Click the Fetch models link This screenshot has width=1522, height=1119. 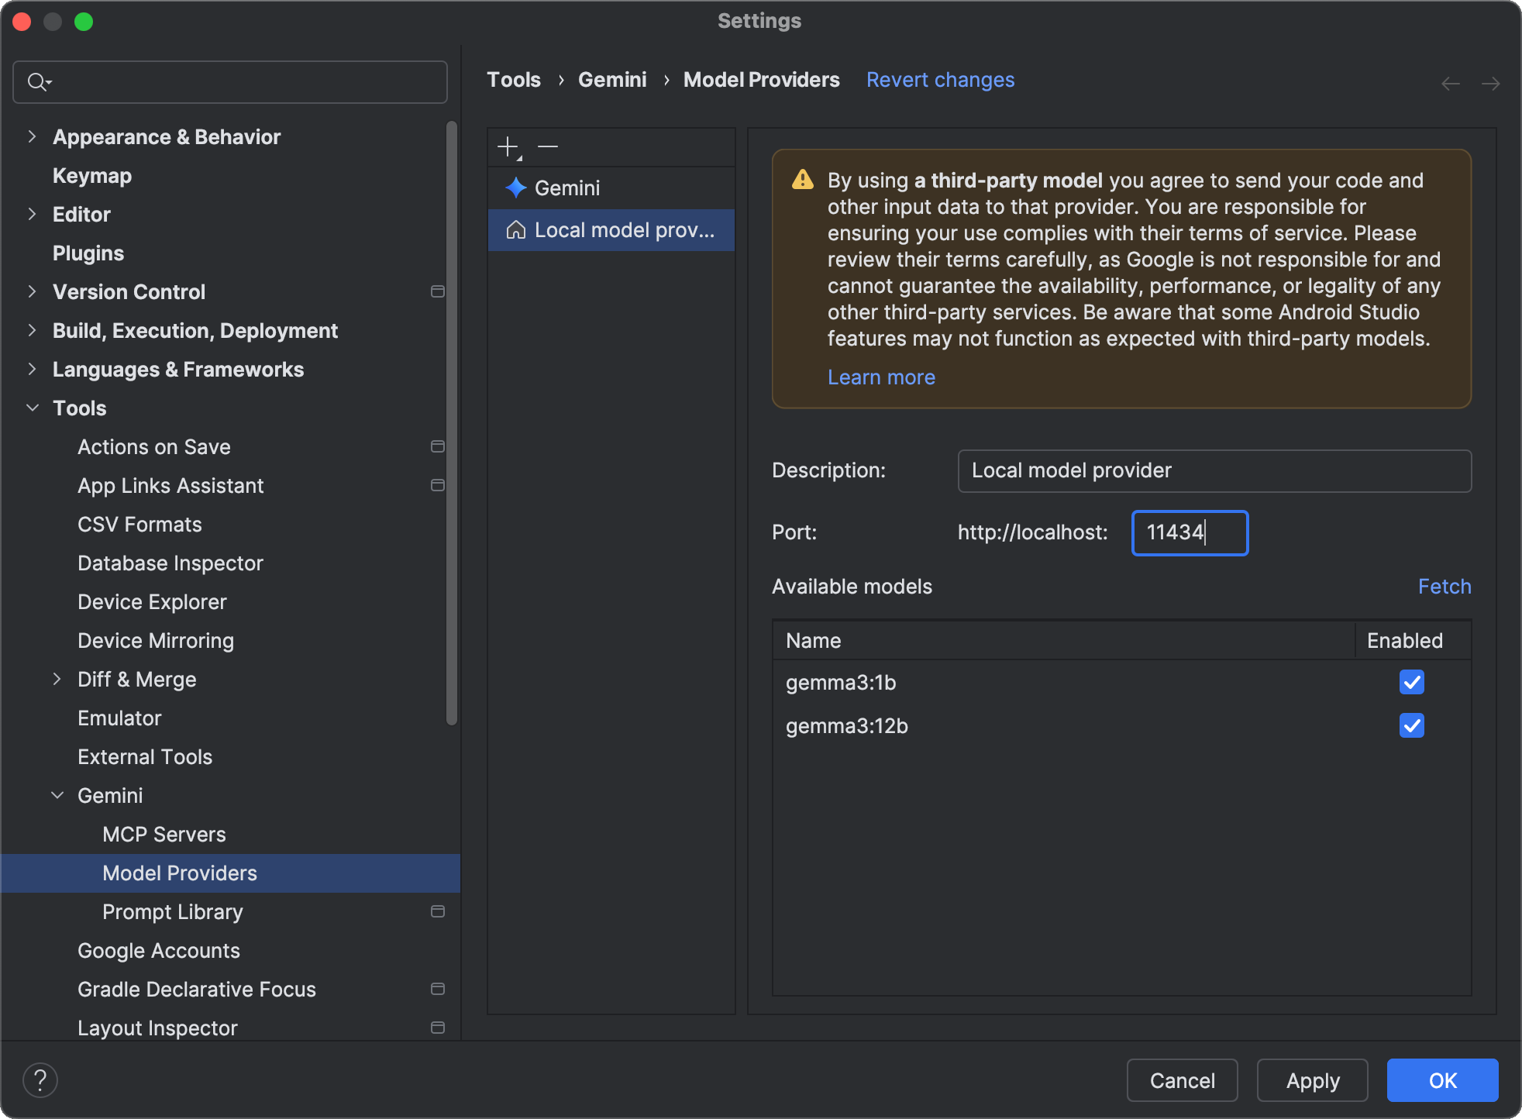(x=1444, y=587)
